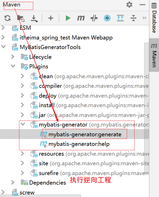The width and height of the screenshot is (159, 197).
Task: Click the Maven panel title
Action: click(12, 5)
